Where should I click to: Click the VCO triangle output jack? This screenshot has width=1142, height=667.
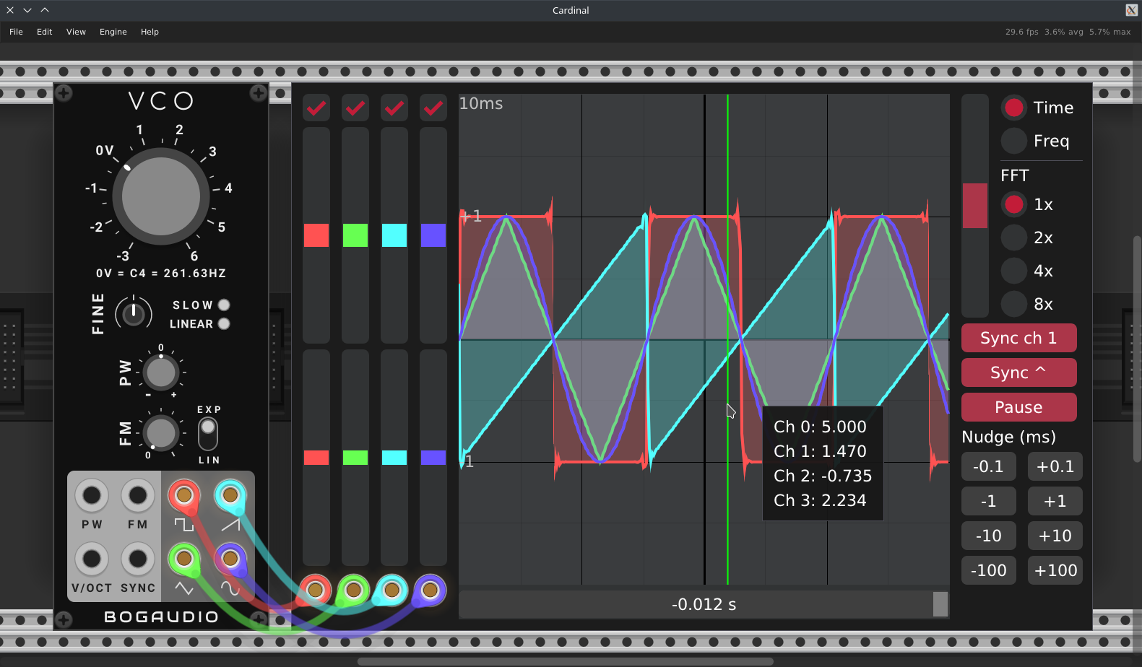pos(184,559)
